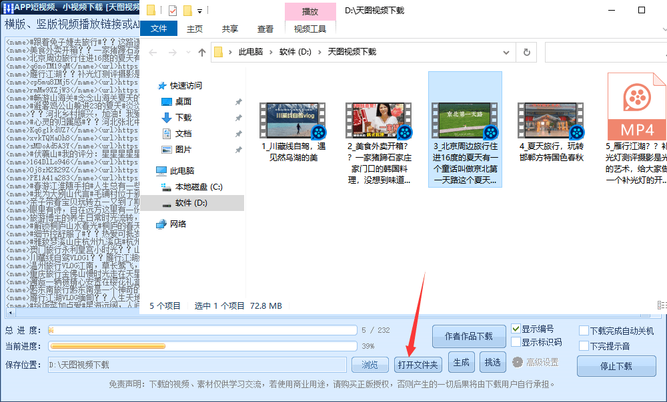667x402 pixels.
Task: Open the 文件 menu tab
Action: pos(159,29)
